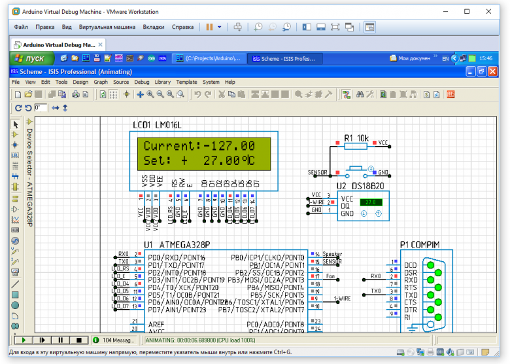Click the Rotate Anti-Clockwise icon

28,108
